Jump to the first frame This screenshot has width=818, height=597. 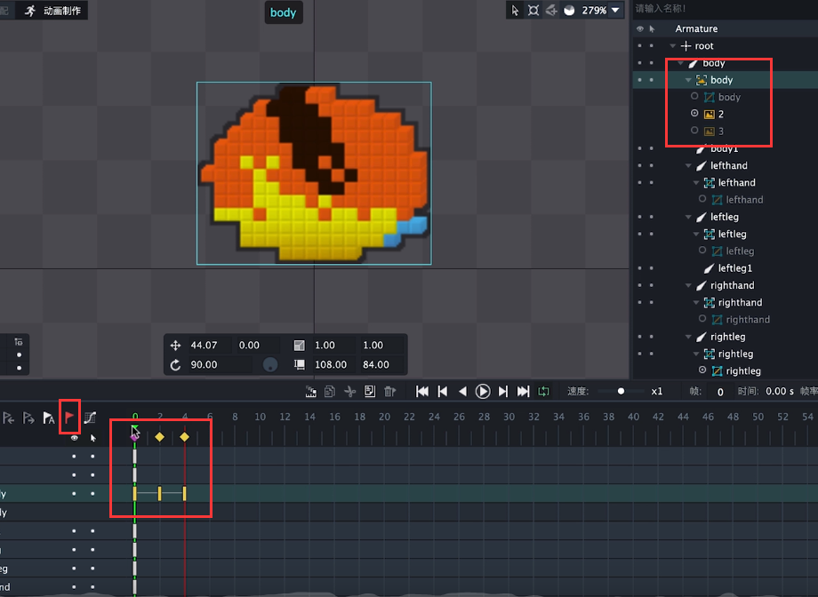point(422,392)
